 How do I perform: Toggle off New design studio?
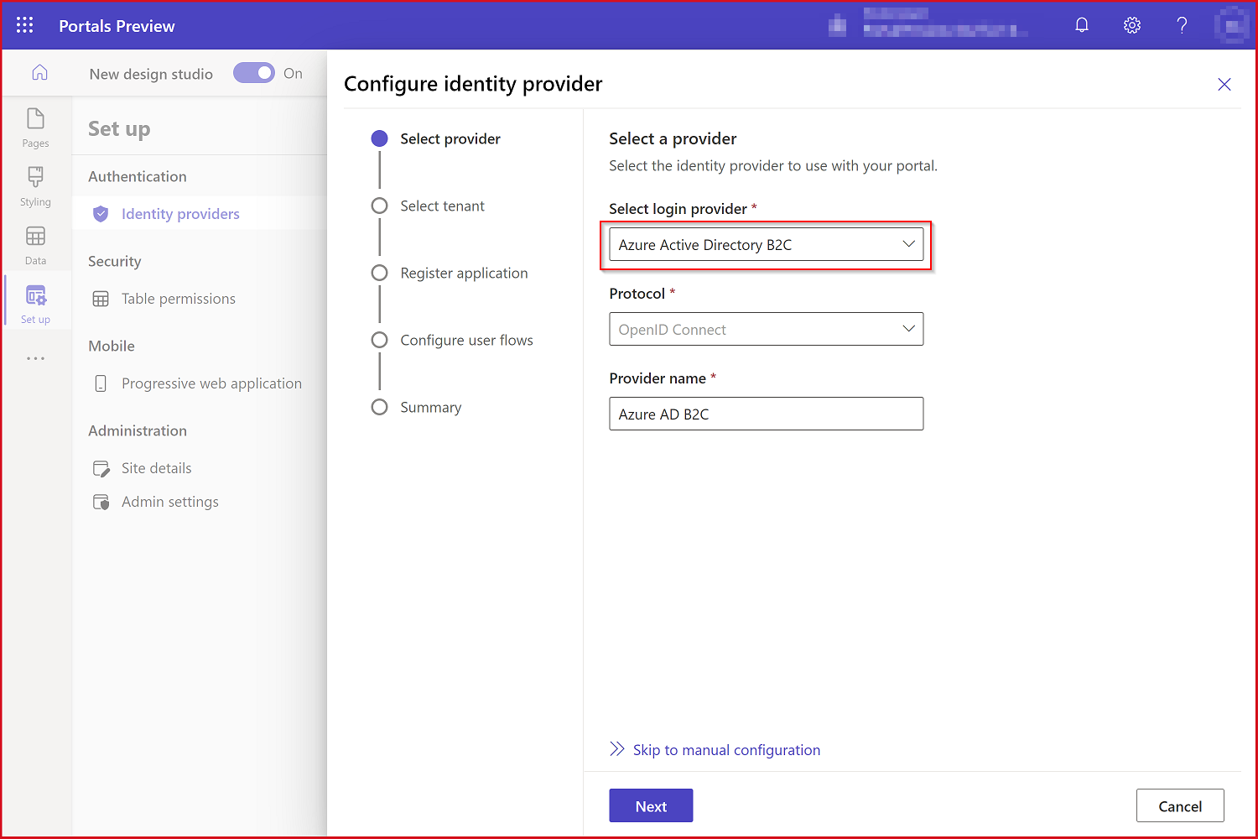pos(254,73)
